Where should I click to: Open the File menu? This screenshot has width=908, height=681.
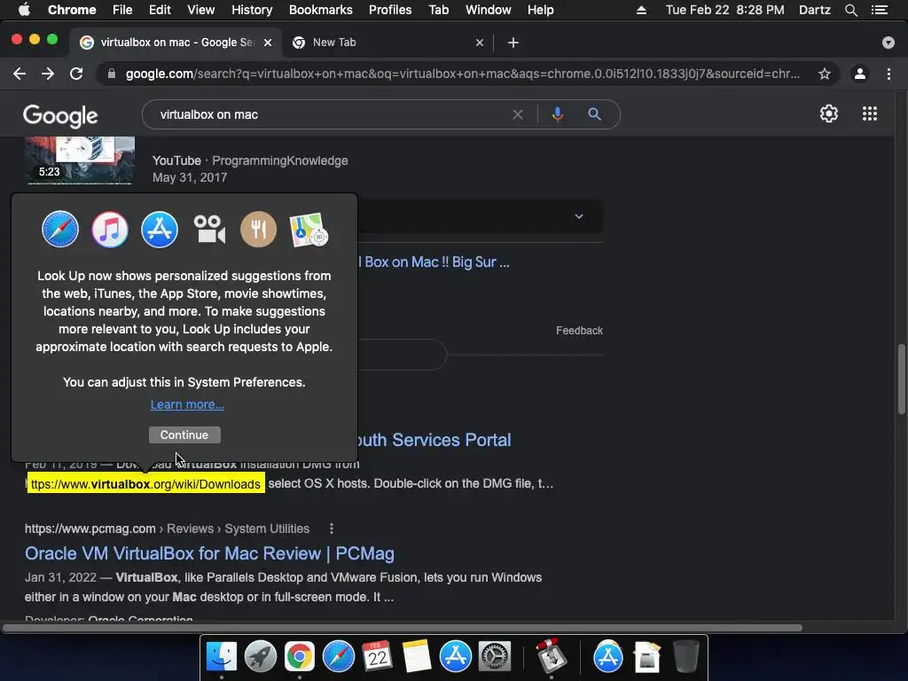pyautogui.click(x=122, y=10)
